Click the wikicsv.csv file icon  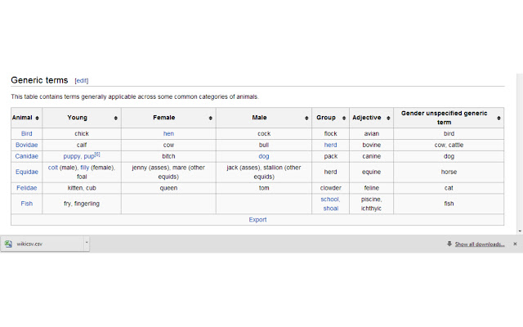coord(8,244)
